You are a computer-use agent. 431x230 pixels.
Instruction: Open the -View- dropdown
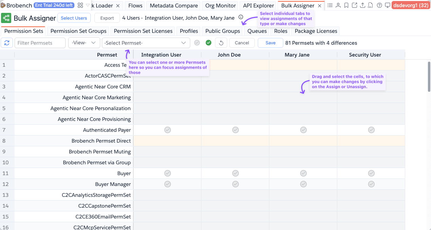[84, 43]
